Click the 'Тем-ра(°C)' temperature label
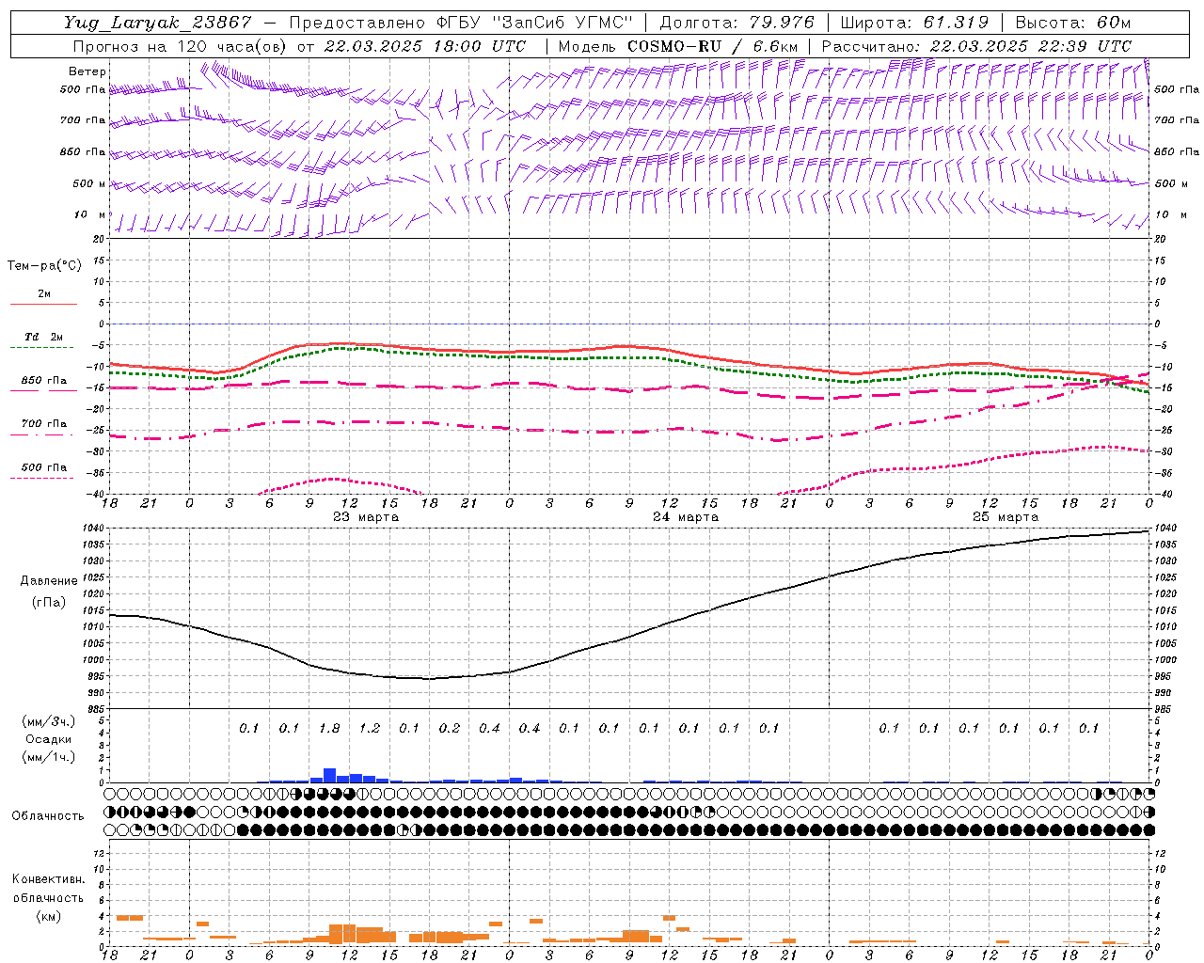Image resolution: width=1204 pixels, height=963 pixels. point(43,265)
